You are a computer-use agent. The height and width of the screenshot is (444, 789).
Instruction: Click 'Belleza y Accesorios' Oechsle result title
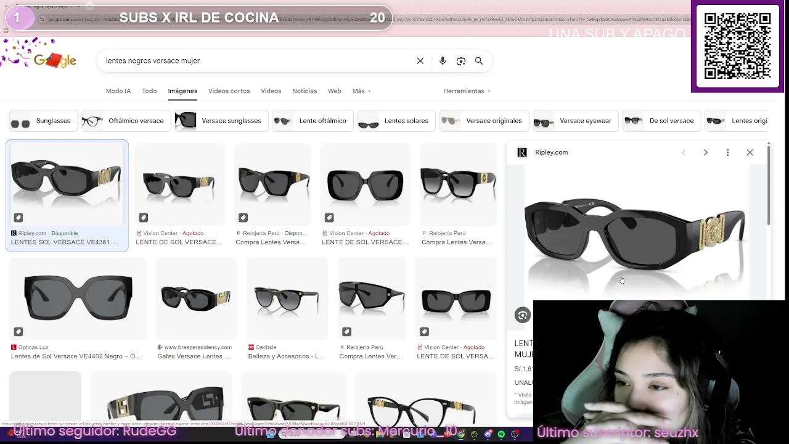[x=287, y=356]
